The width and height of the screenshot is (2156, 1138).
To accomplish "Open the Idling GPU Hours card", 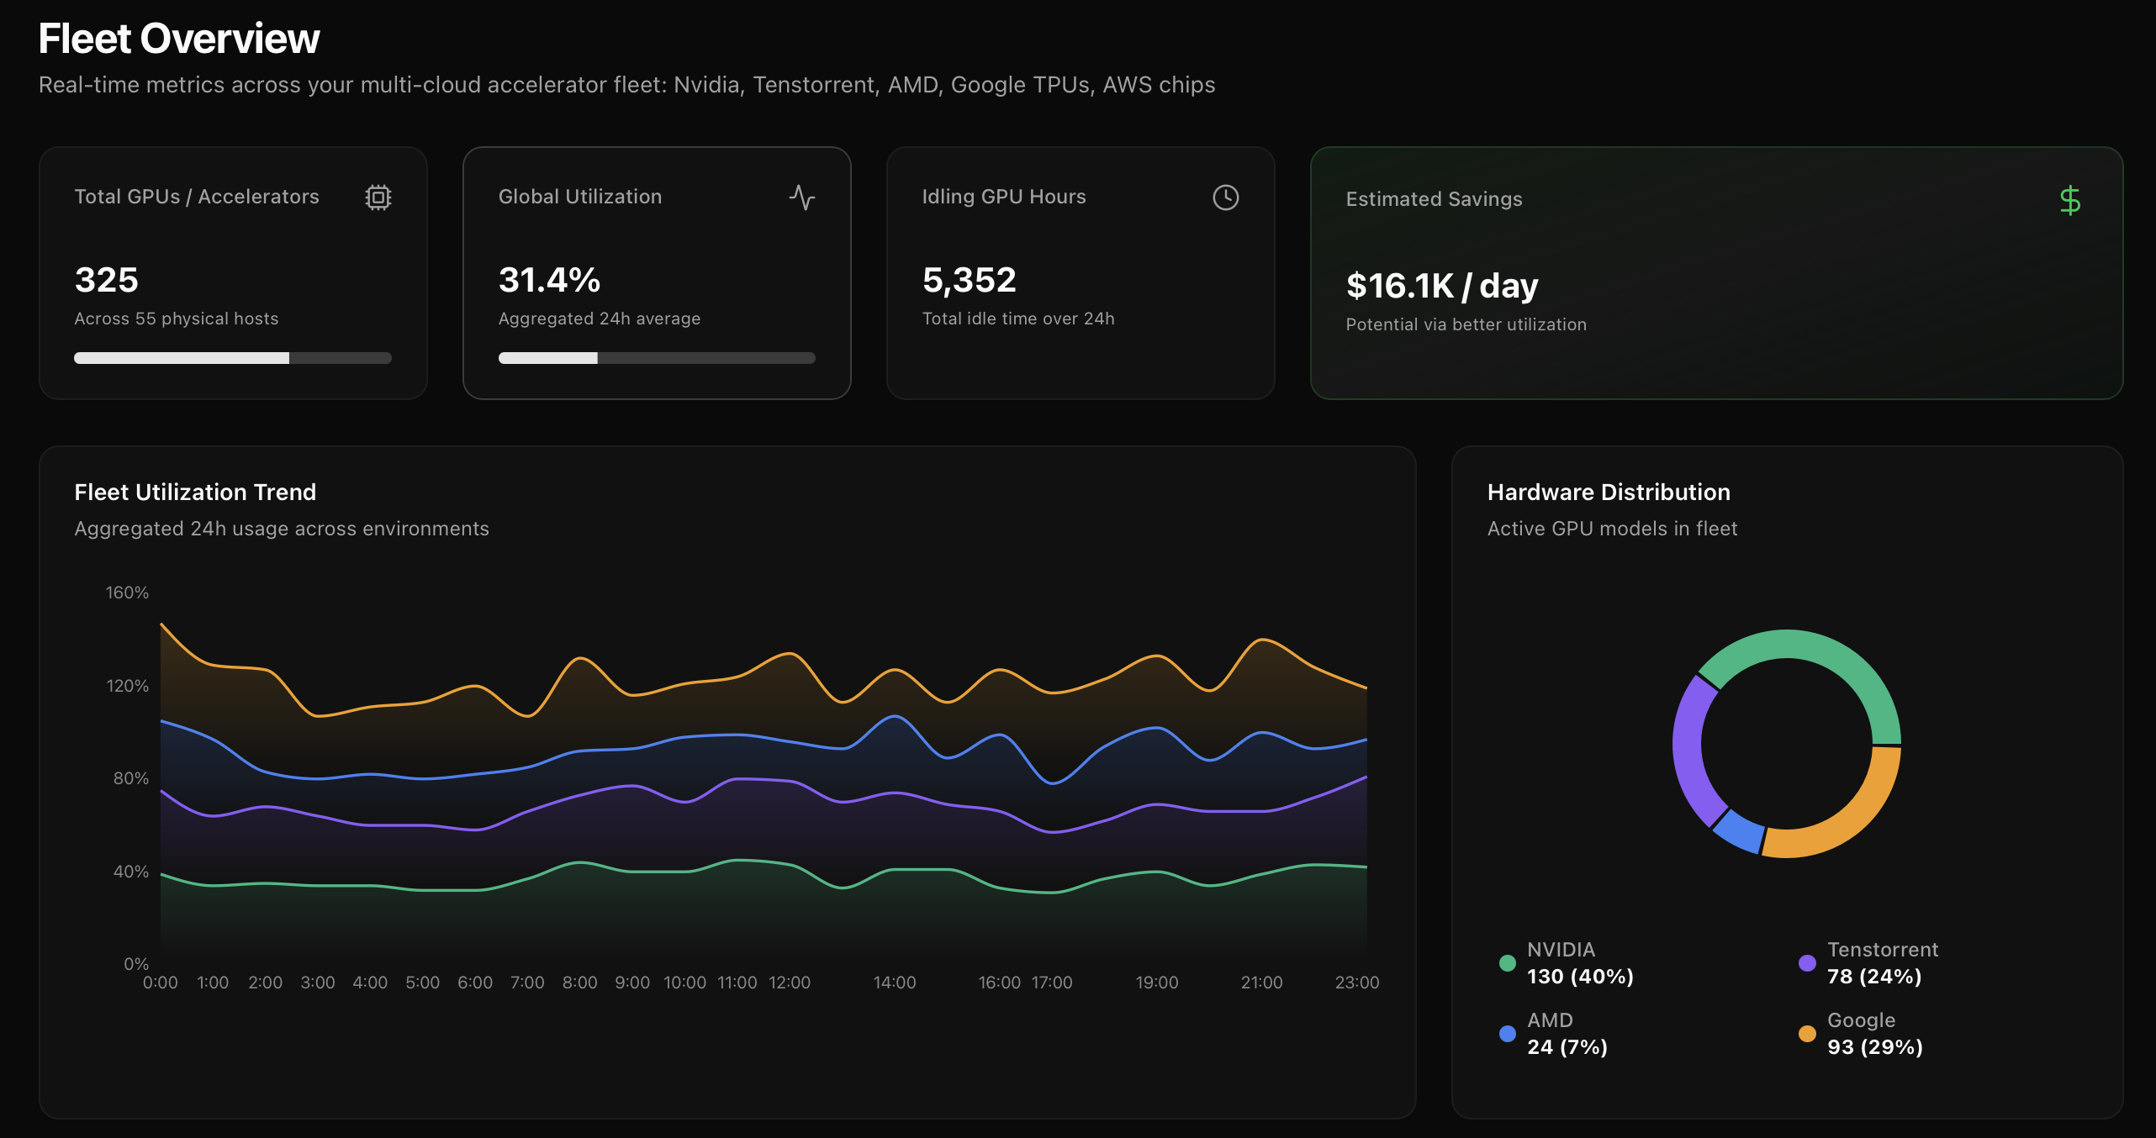I will tap(1080, 273).
